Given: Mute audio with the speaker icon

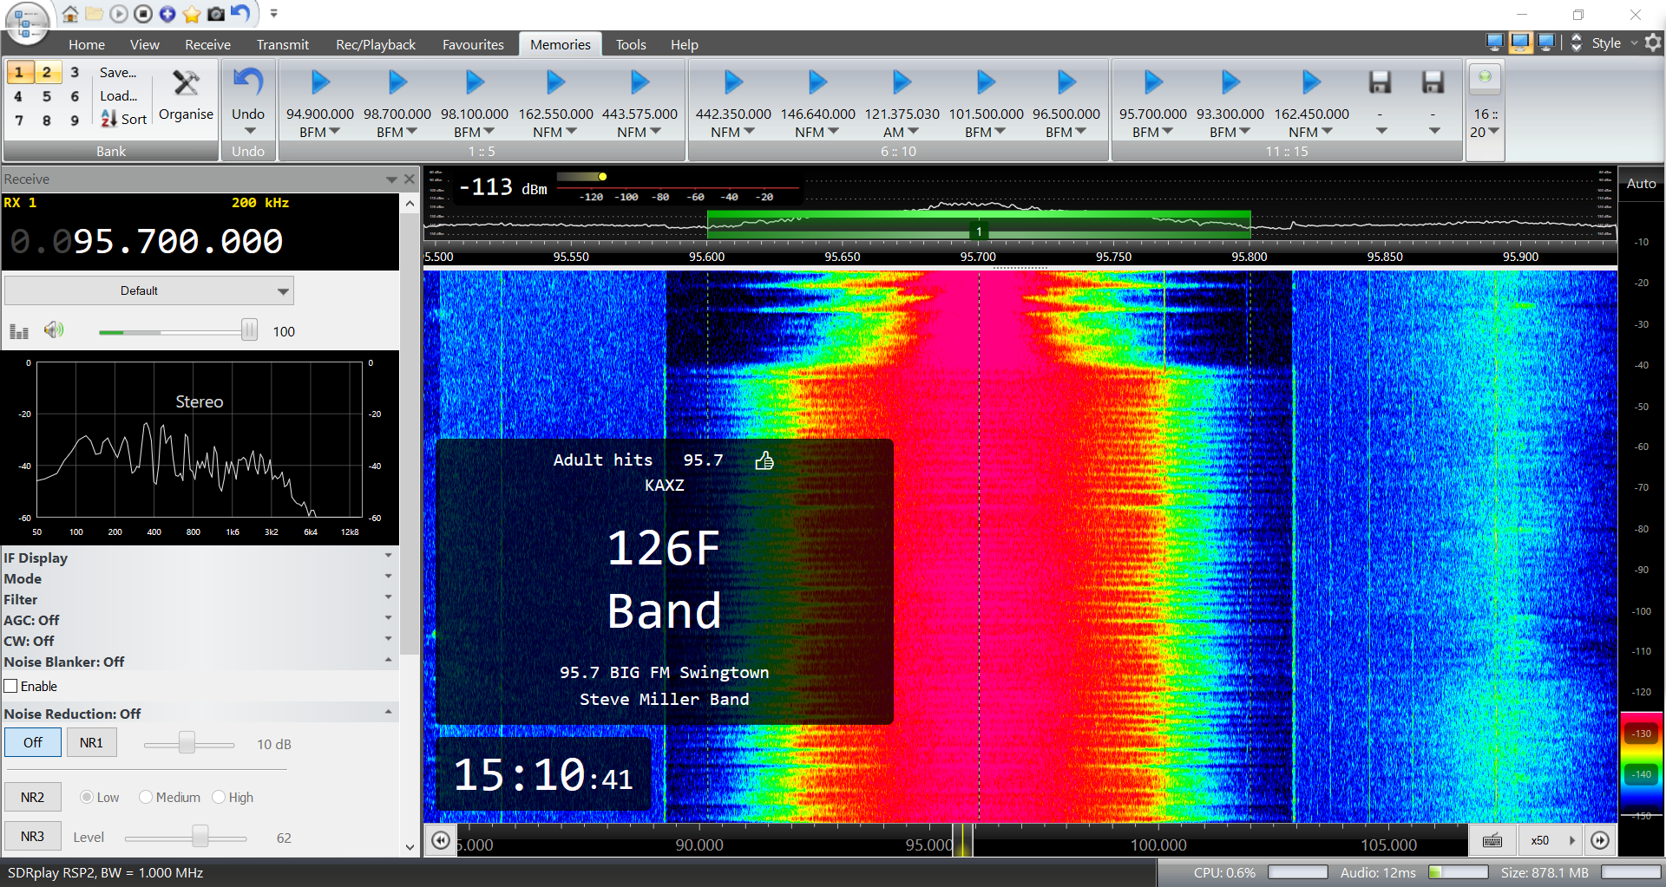Looking at the screenshot, I should point(54,330).
